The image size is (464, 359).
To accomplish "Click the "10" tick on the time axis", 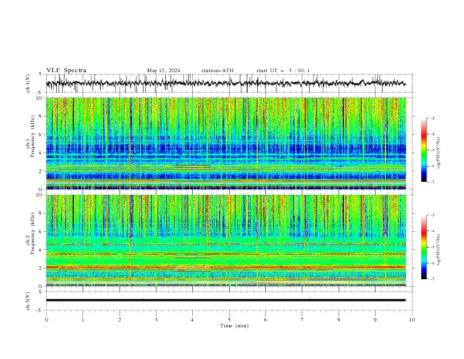I will (x=412, y=320).
